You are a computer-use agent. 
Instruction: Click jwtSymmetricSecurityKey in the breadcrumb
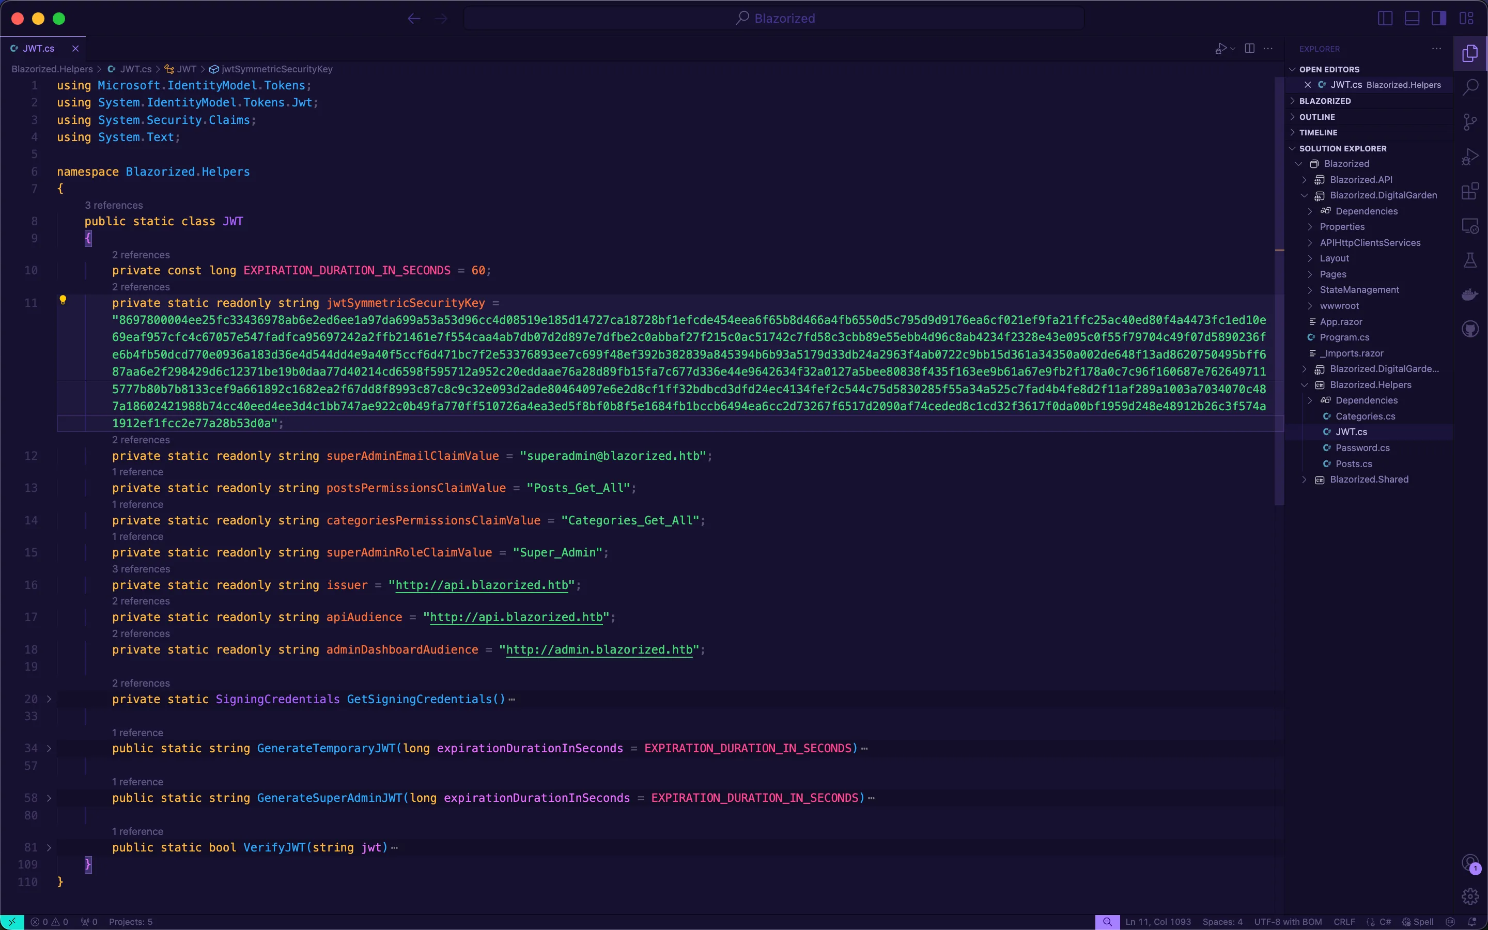click(277, 69)
